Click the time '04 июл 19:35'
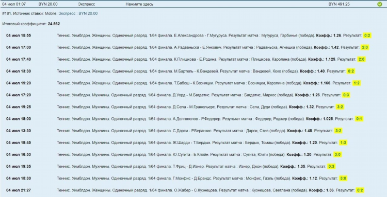Image resolution: width=387 pixels, height=197 pixels. [19, 167]
